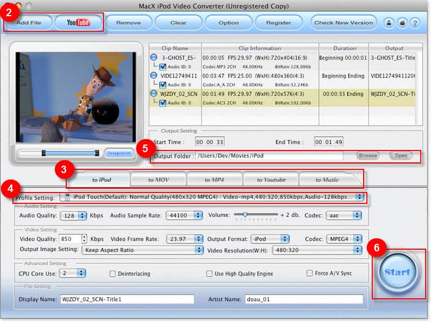Click the Clip Information column header
The image size is (431, 322).
coord(260,48)
